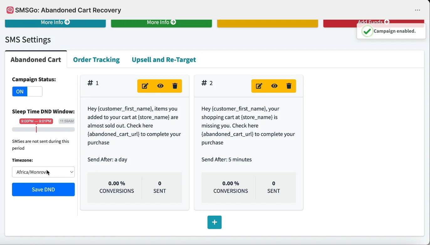Image resolution: width=430 pixels, height=245 pixels.
Task: Click 'SMSes are not sent during this period' note
Action: pos(40,145)
